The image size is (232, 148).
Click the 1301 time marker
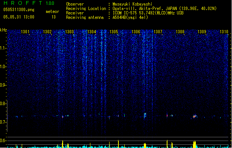click(x=25, y=31)
